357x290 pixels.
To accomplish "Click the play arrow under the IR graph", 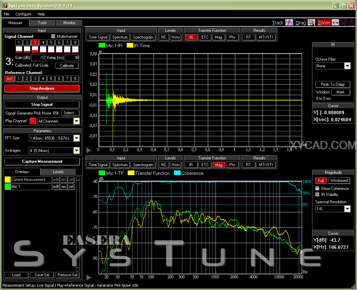I will coord(89,150).
